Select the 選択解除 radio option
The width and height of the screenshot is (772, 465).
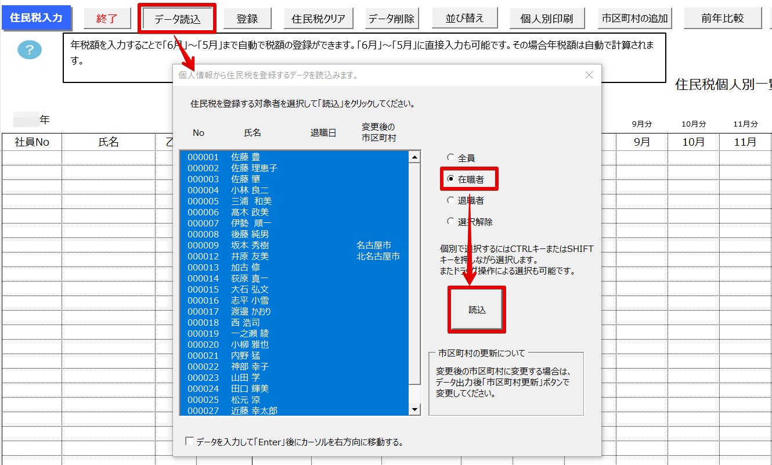[x=451, y=221]
